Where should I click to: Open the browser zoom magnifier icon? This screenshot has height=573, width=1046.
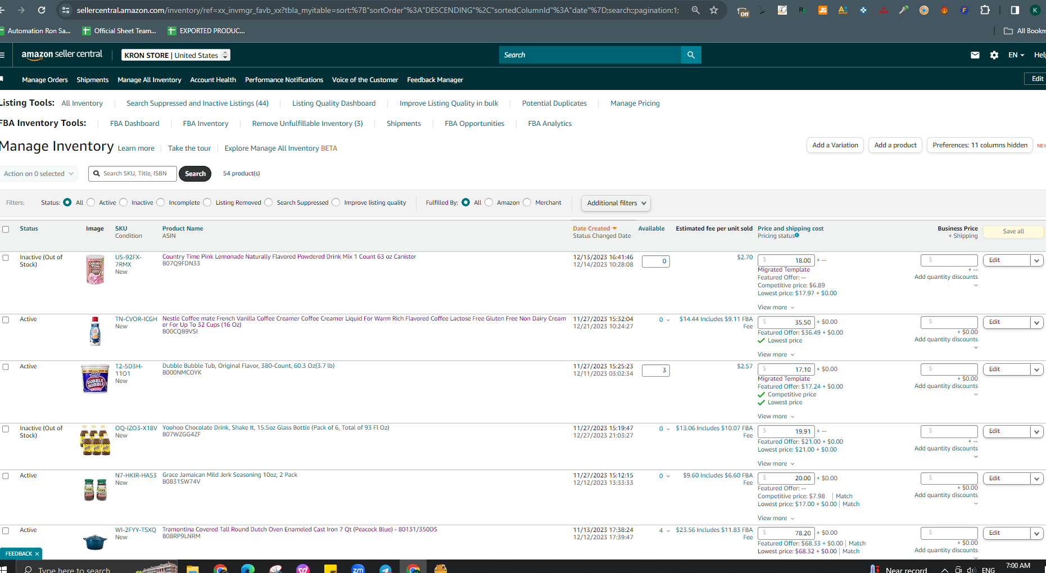tap(696, 10)
